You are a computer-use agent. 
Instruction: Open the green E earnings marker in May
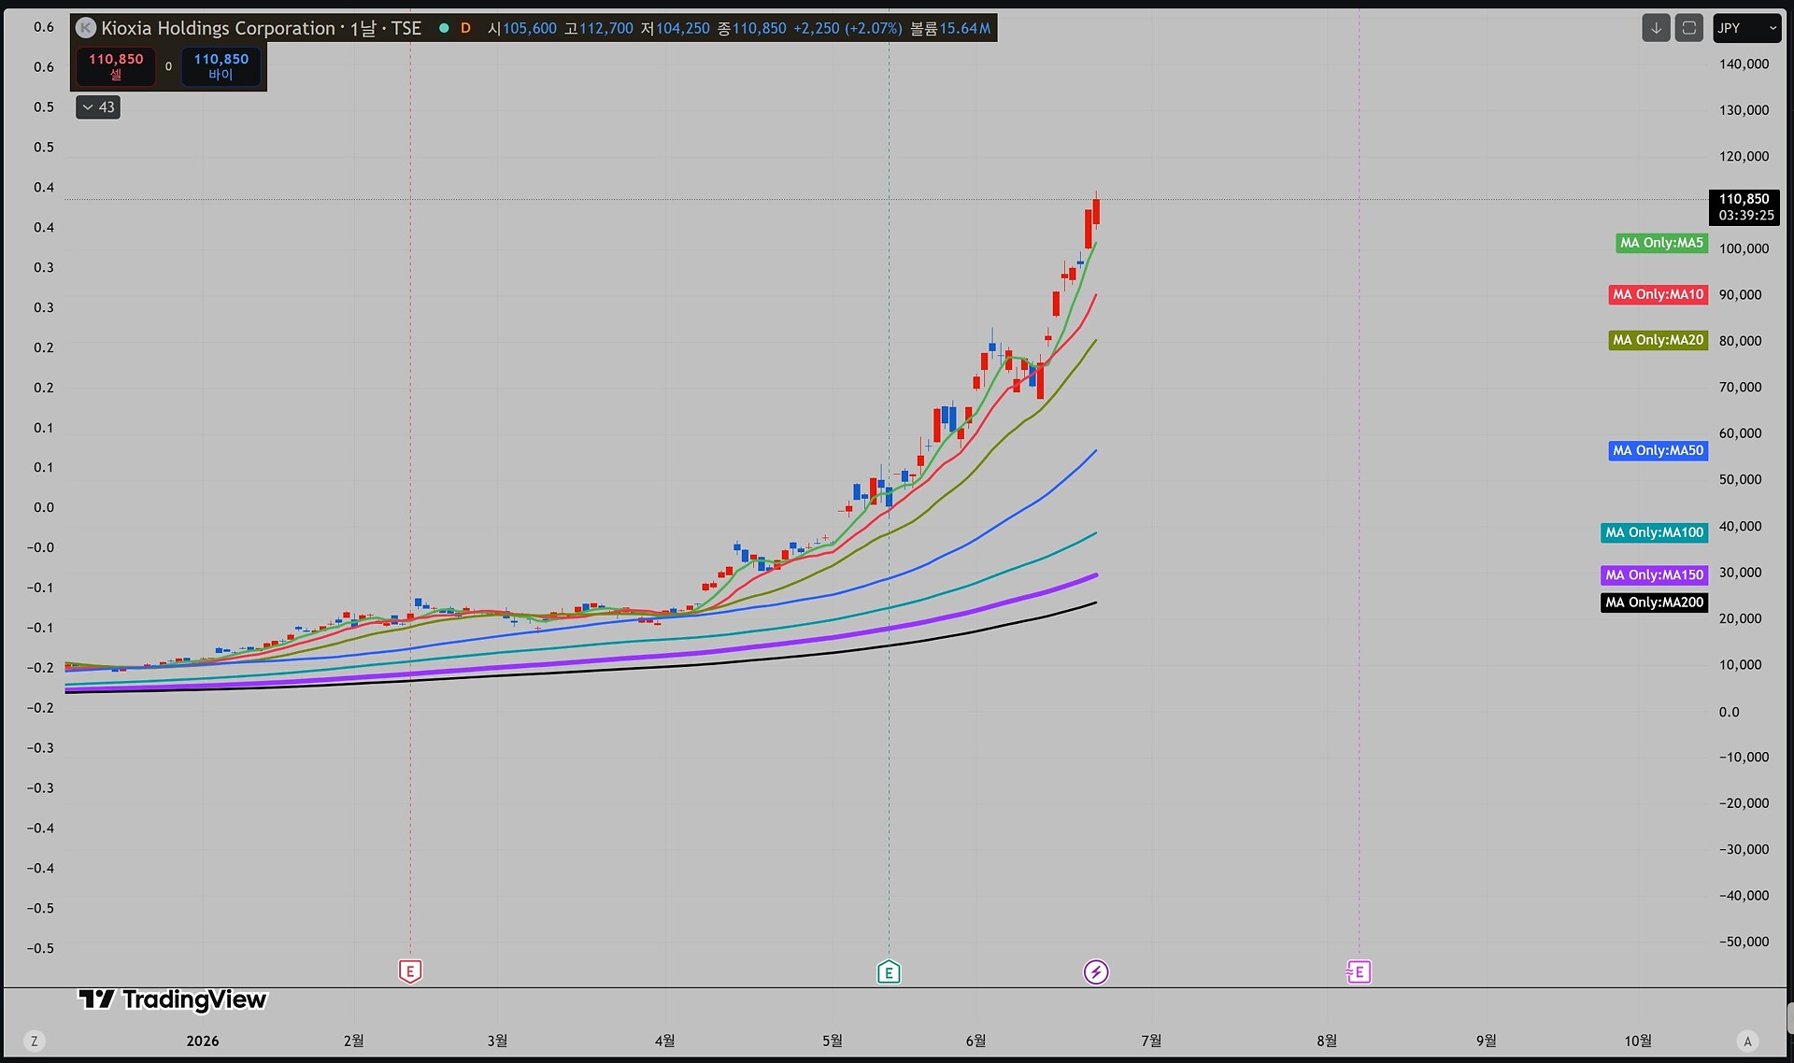889,971
